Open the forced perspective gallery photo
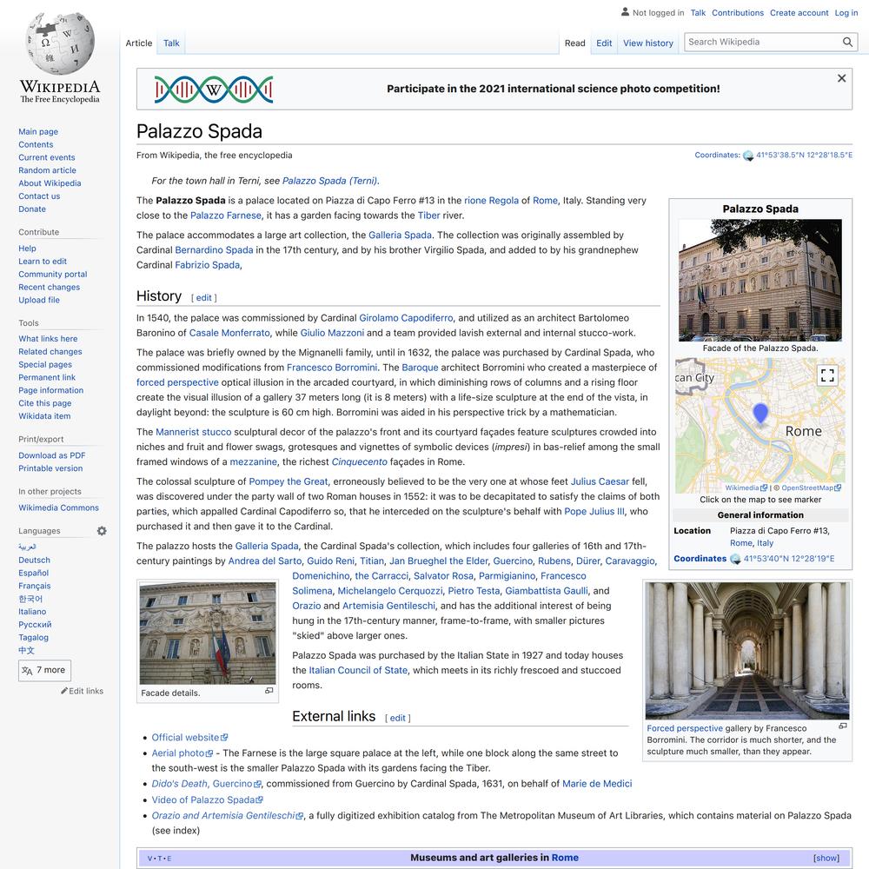869x869 pixels. [747, 651]
